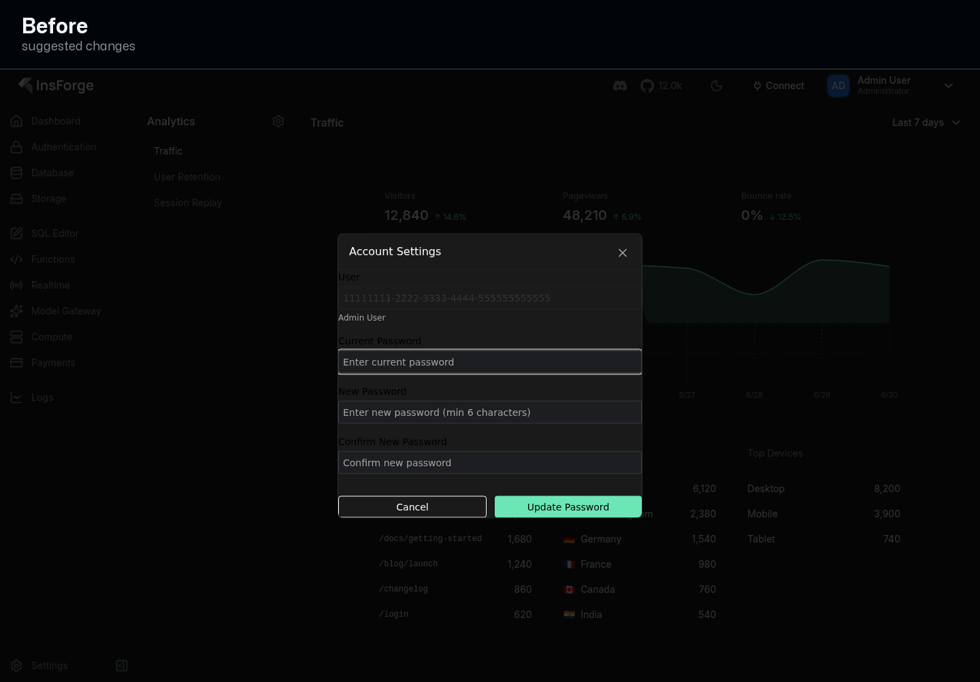The height and width of the screenshot is (682, 980).
Task: Expand the Admin User menu chevron
Action: pos(949,86)
